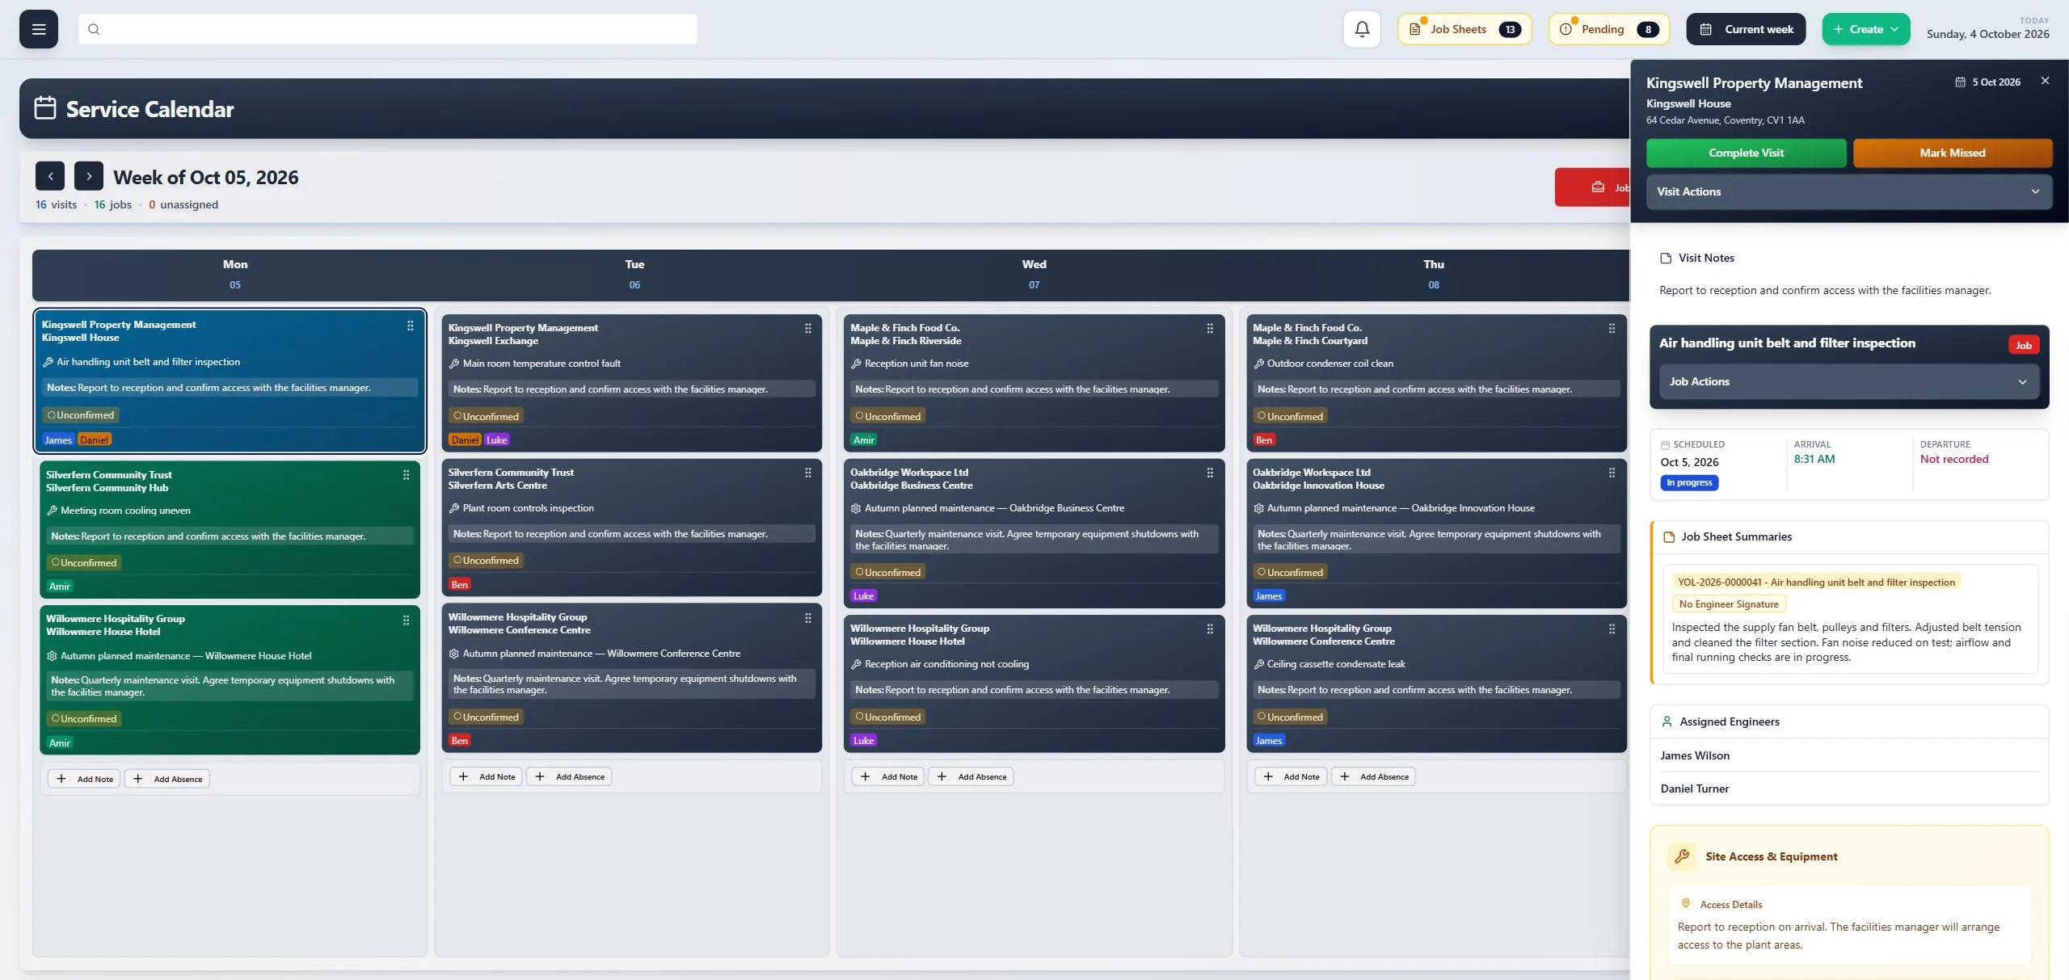
Task: Open drag handle menu on Maple & Finch Courtyard card
Action: click(1612, 329)
